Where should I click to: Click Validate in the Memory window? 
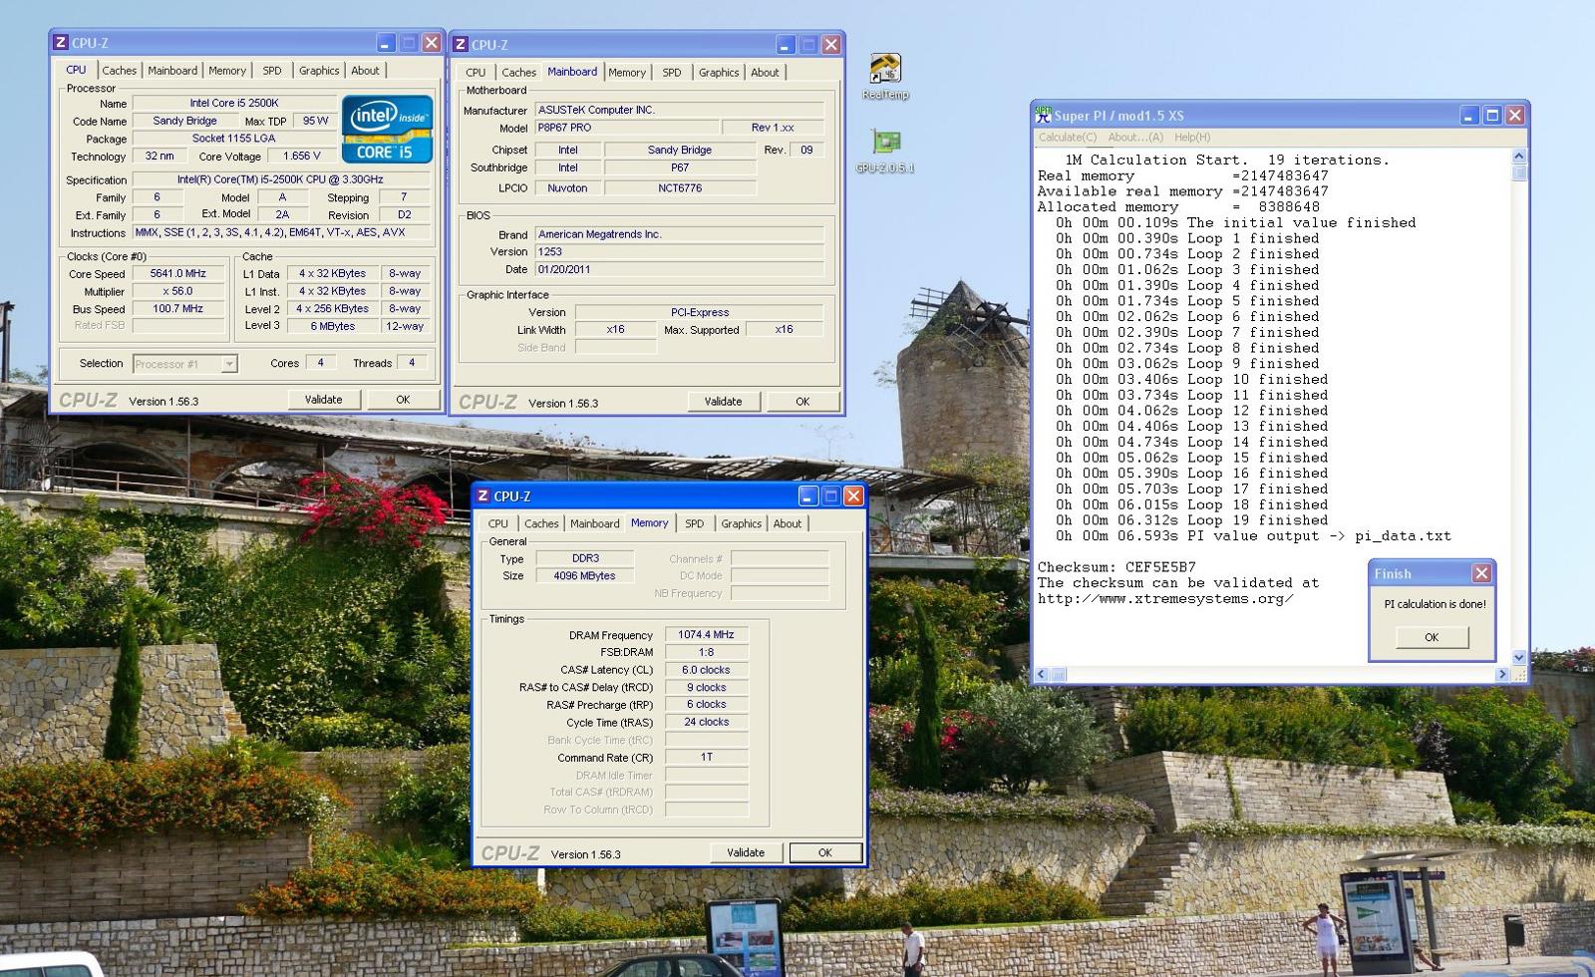(746, 853)
